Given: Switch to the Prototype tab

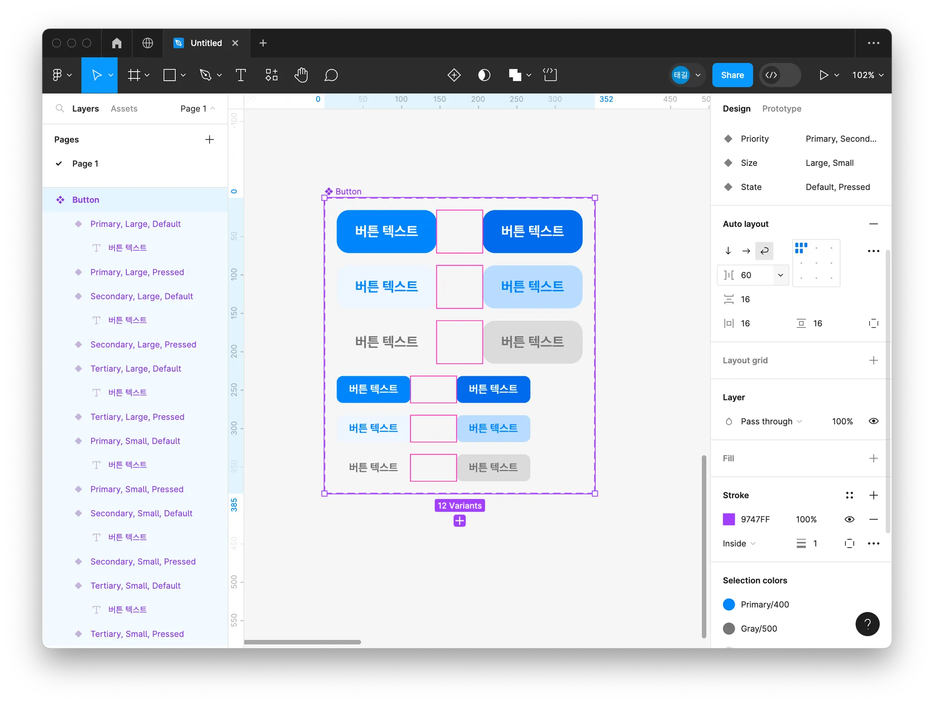Looking at the screenshot, I should click(782, 109).
